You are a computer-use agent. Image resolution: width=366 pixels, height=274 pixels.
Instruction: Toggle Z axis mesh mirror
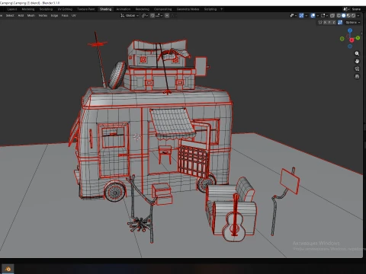[x=334, y=22]
